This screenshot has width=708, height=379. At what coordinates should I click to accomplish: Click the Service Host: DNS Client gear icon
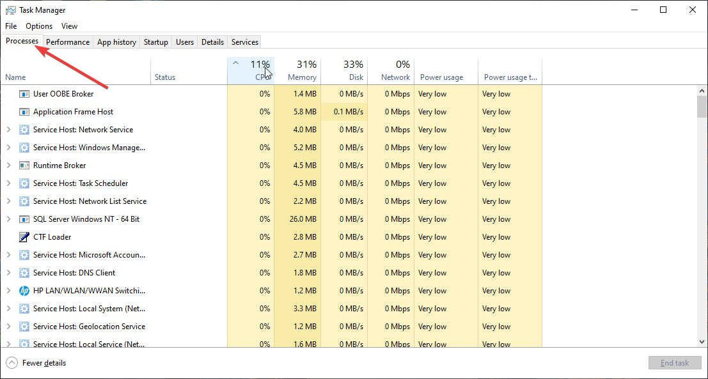[x=24, y=273]
